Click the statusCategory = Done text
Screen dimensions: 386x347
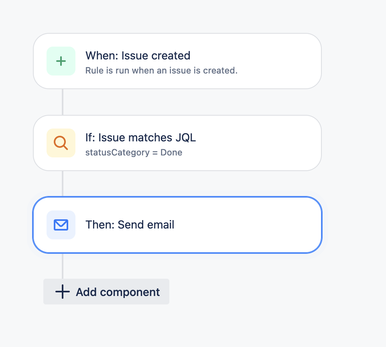134,153
